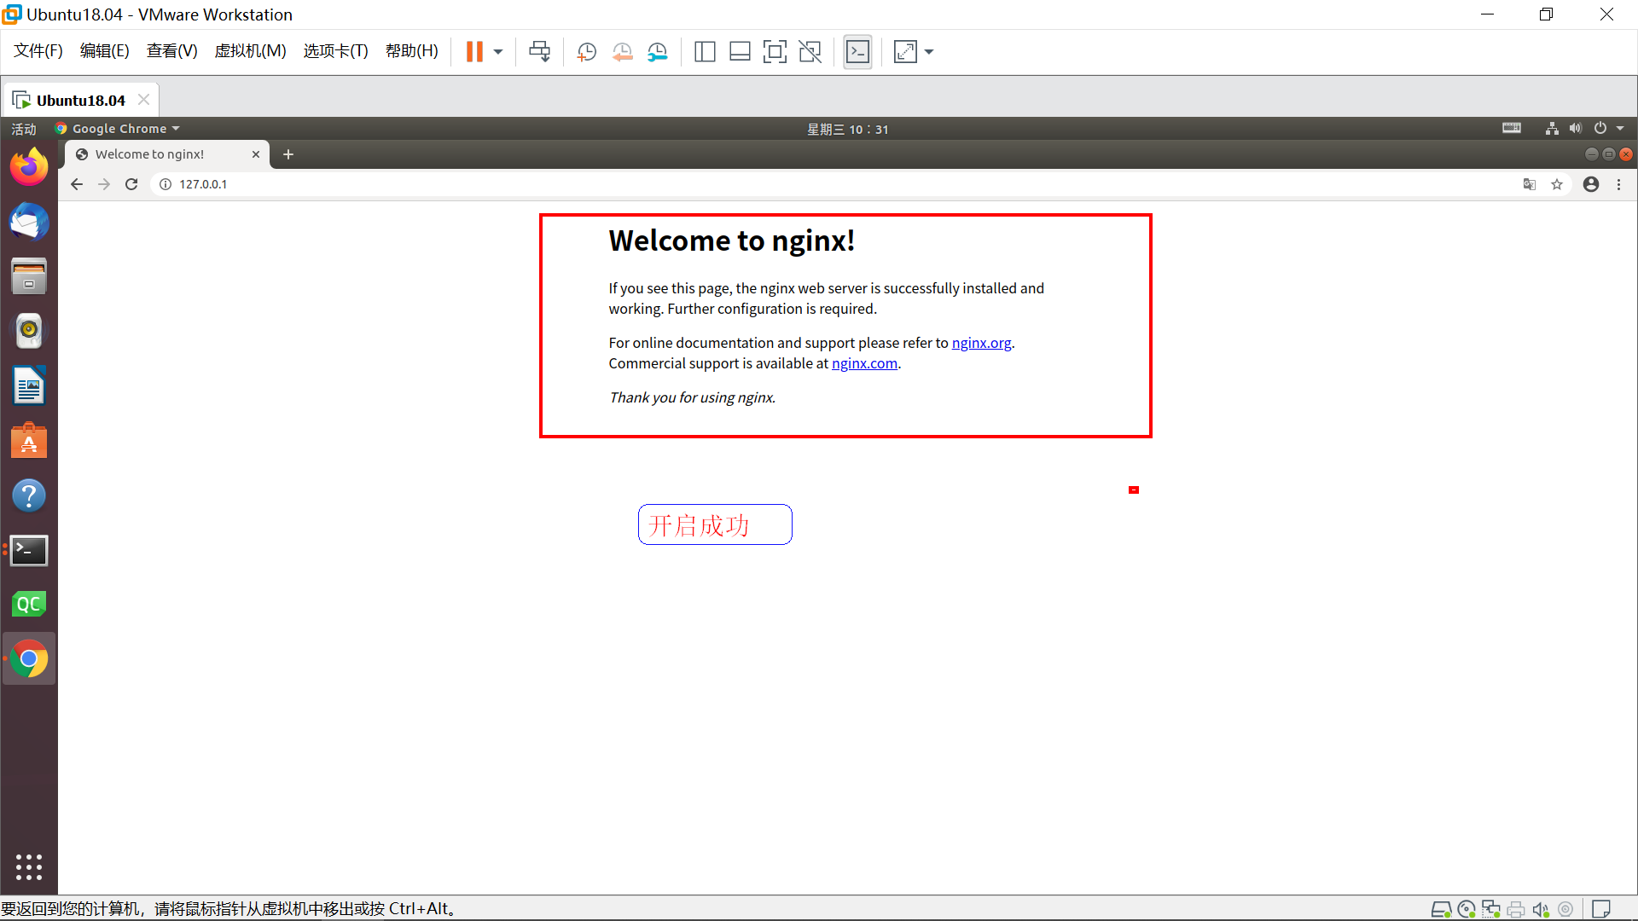Follow the nginx.com link
The width and height of the screenshot is (1638, 921).
coord(864,363)
